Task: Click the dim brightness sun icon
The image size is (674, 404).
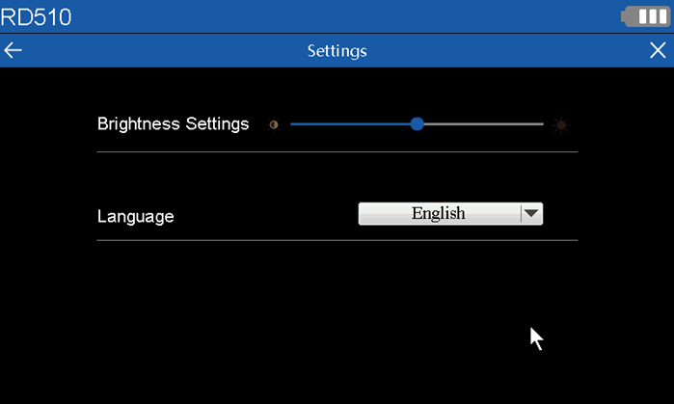Action: (274, 124)
